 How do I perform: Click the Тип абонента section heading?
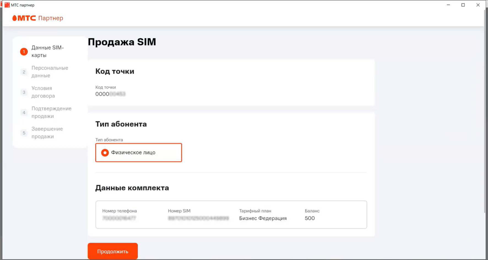click(121, 124)
